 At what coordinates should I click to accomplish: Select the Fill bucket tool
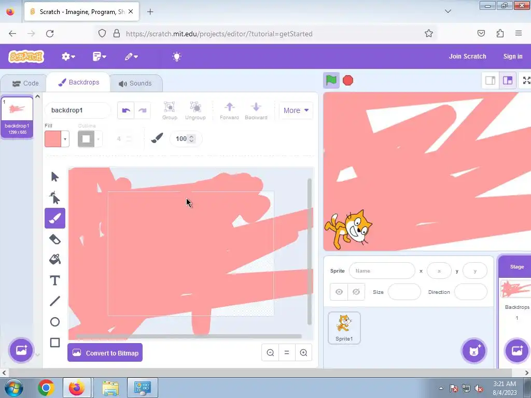click(55, 260)
